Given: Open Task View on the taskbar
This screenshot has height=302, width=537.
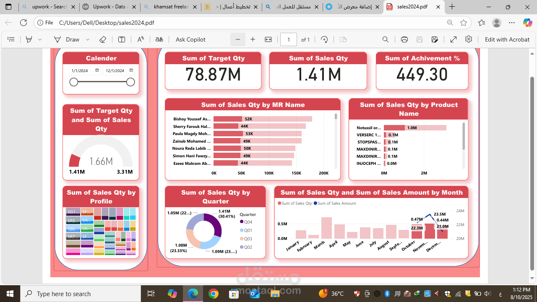Looking at the screenshot, I should click(x=151, y=294).
